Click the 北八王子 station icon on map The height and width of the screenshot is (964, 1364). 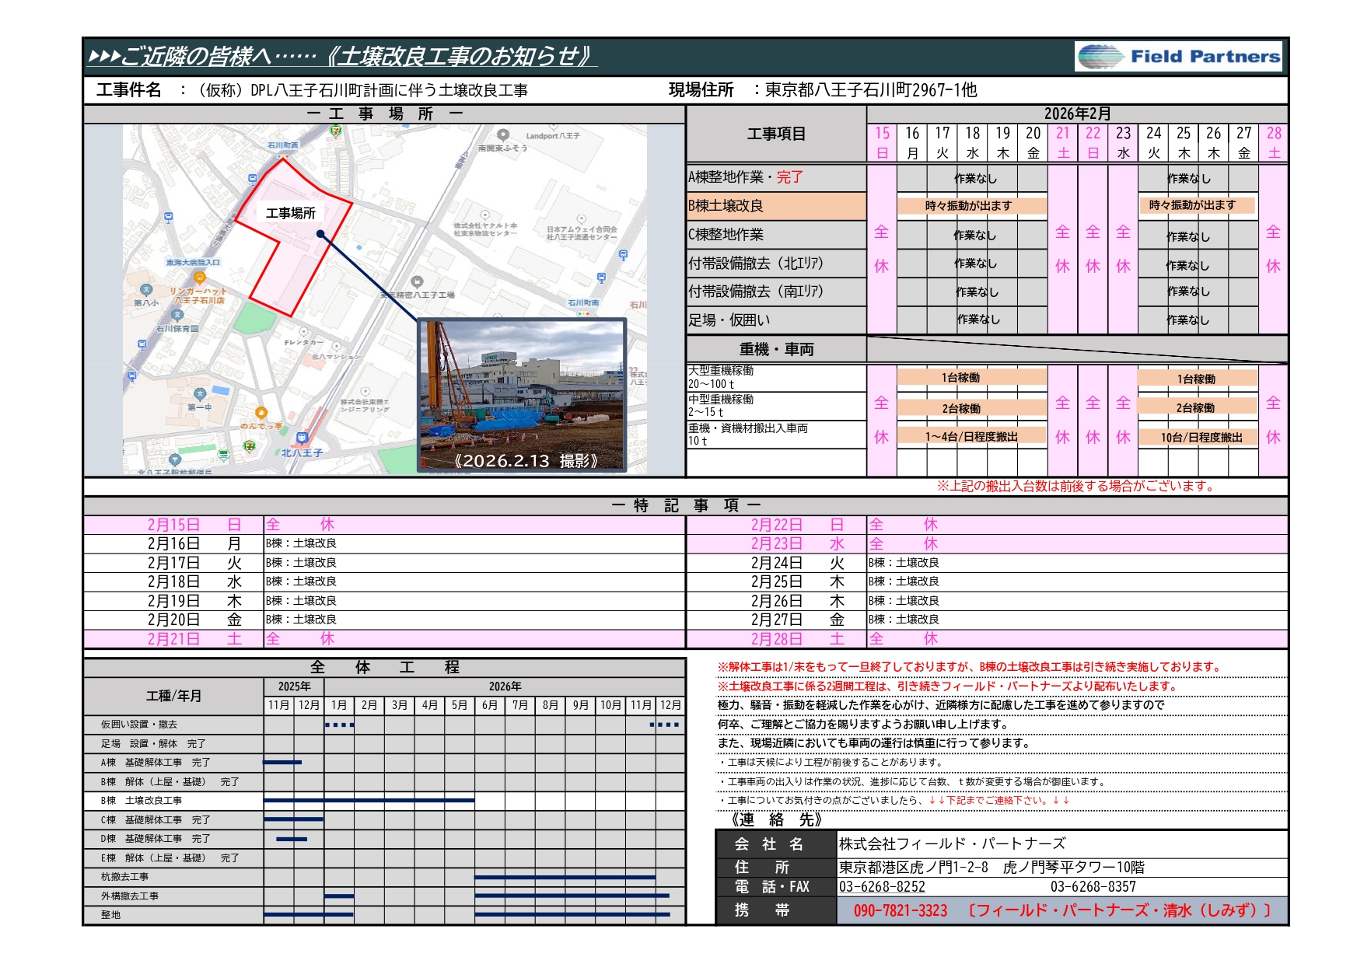303,439
